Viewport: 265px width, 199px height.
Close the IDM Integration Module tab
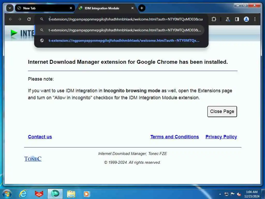coord(132,8)
